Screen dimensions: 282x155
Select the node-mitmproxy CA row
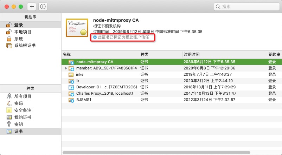coord(172,62)
